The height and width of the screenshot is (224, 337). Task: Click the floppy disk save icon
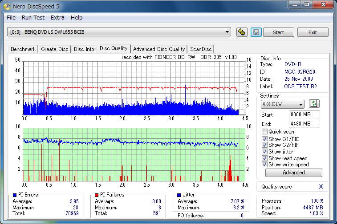click(x=256, y=32)
